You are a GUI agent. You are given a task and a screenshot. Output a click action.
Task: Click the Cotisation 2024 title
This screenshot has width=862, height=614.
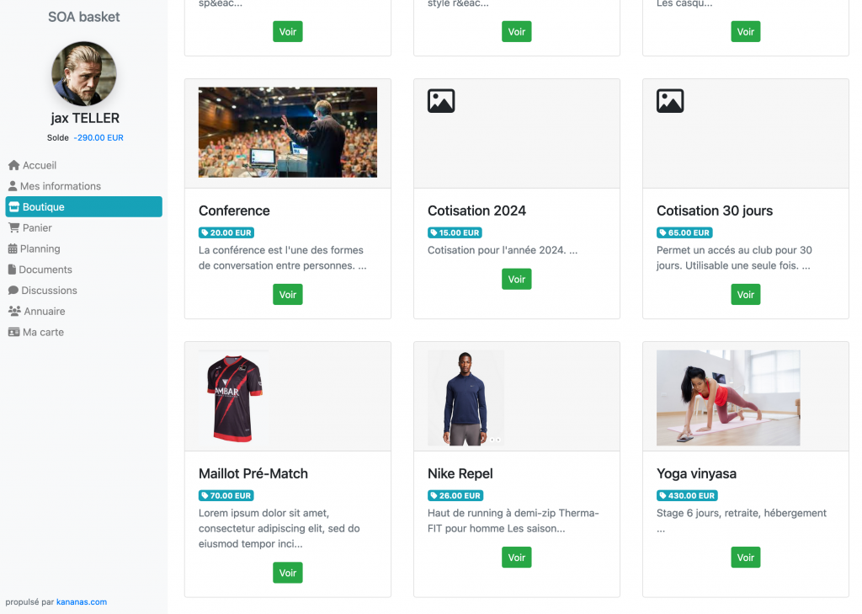coord(476,211)
